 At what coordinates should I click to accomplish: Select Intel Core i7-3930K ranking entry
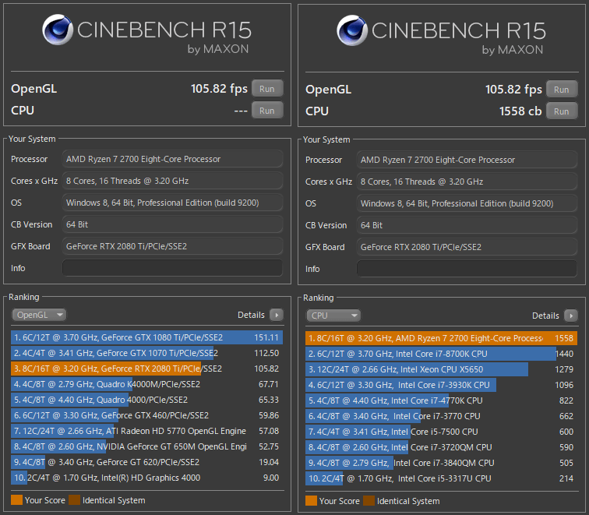coord(442,385)
